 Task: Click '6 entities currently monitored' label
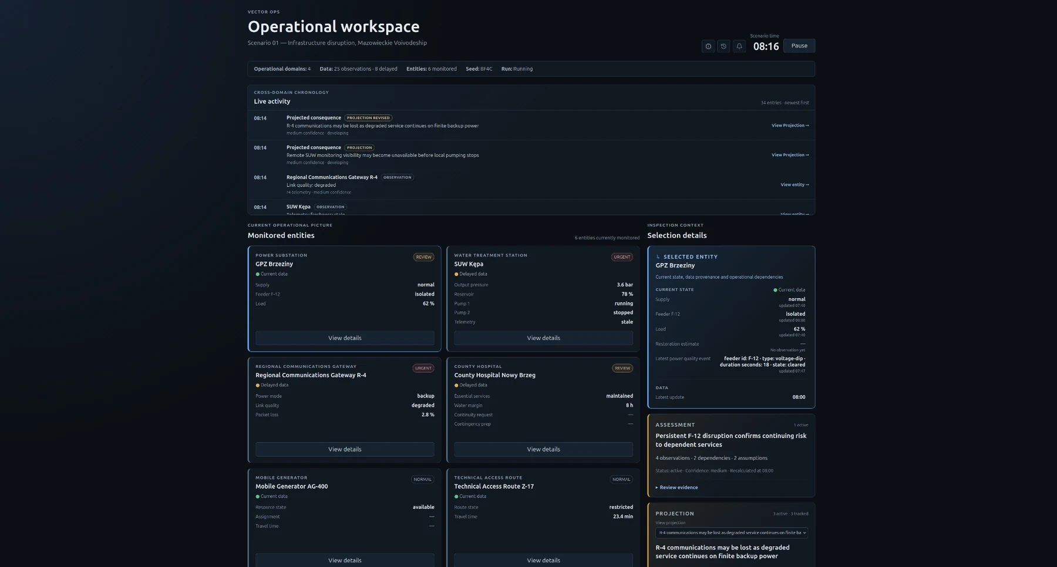pyautogui.click(x=607, y=238)
